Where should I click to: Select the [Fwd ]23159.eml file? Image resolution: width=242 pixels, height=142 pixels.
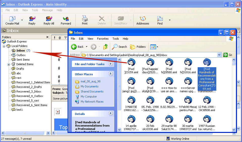(131, 66)
